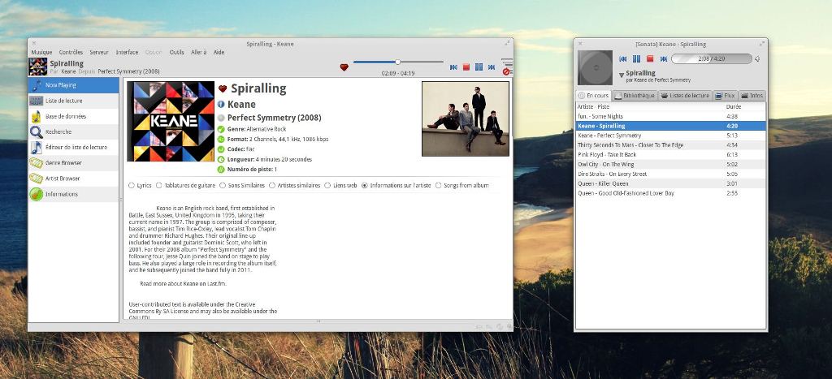Collapse the song details triangle beside Spiralling in Sonata

622,75
